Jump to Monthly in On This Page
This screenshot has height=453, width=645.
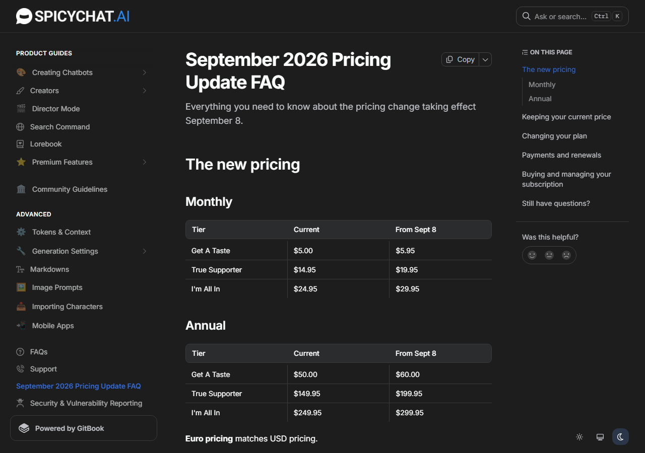pyautogui.click(x=542, y=85)
